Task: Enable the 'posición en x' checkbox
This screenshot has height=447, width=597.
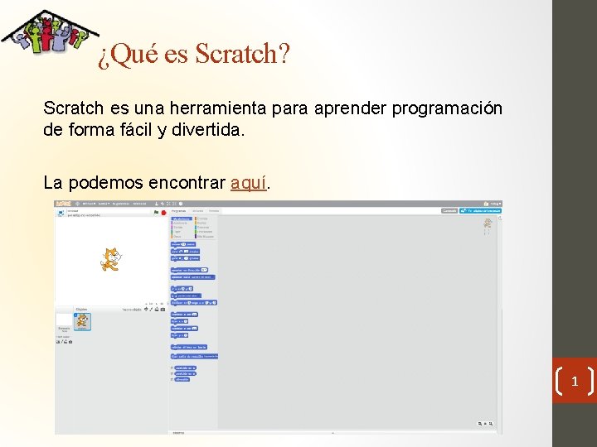Action: point(172,368)
